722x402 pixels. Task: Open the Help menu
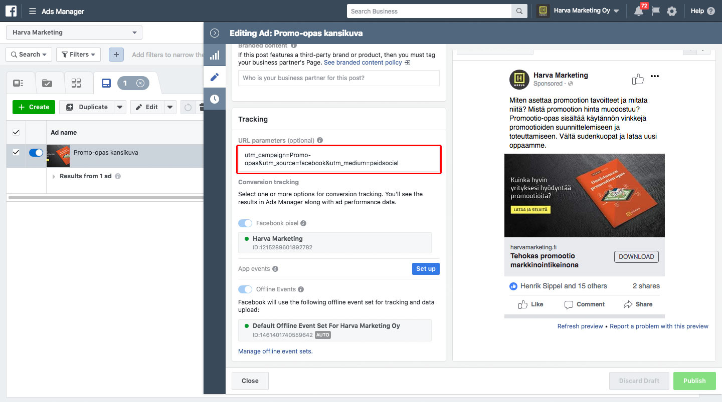702,11
